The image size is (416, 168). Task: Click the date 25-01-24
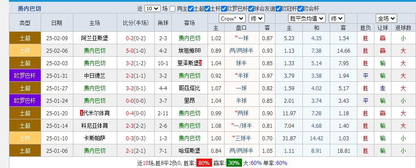coord(57,101)
